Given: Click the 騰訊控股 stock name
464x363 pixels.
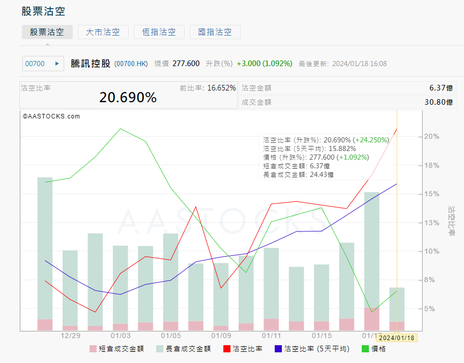Looking at the screenshot, I should 91,64.
